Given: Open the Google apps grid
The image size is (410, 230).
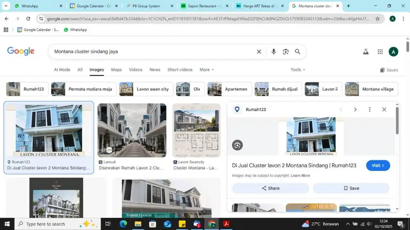Looking at the screenshot, I should pos(380,52).
